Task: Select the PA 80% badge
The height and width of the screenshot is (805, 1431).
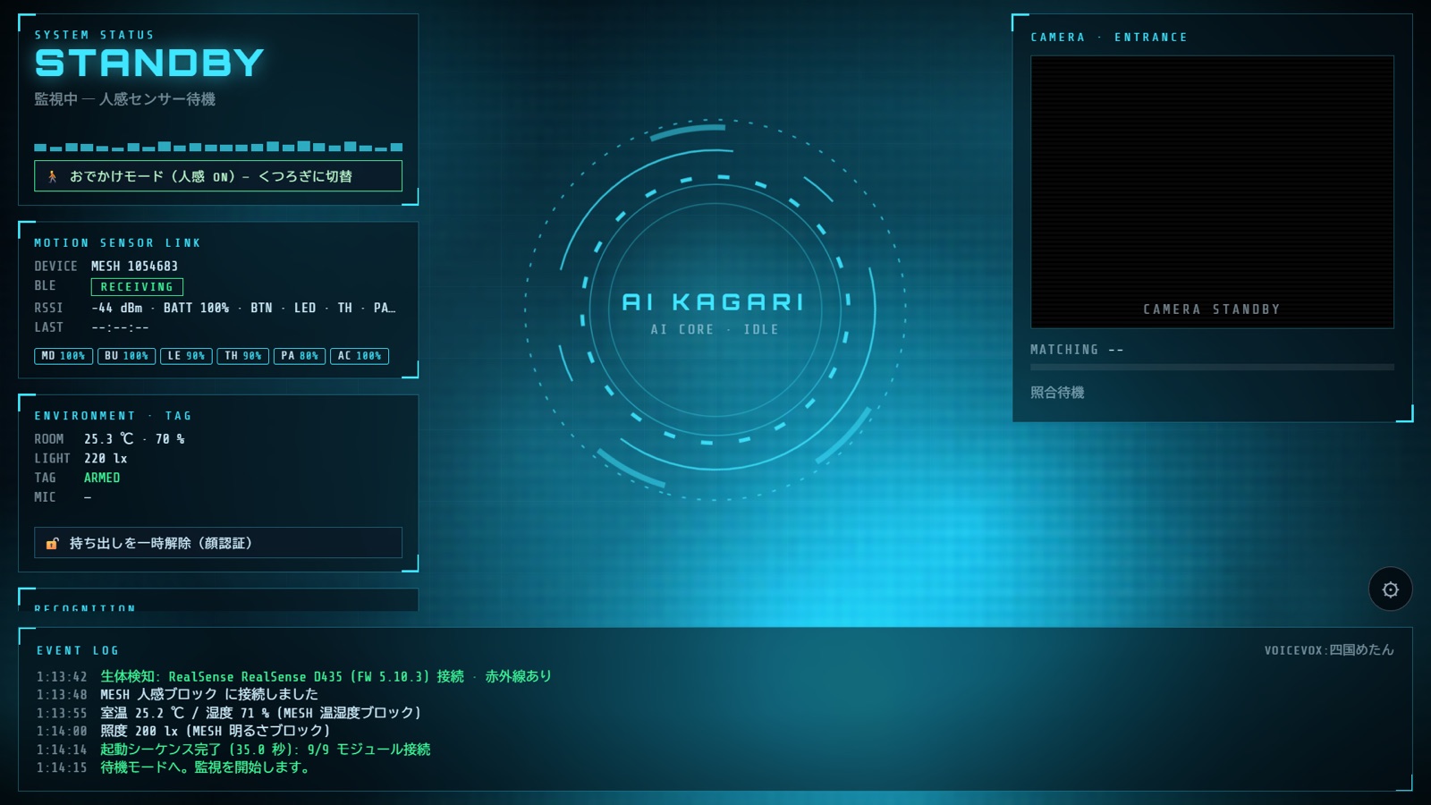Action: [x=300, y=356]
